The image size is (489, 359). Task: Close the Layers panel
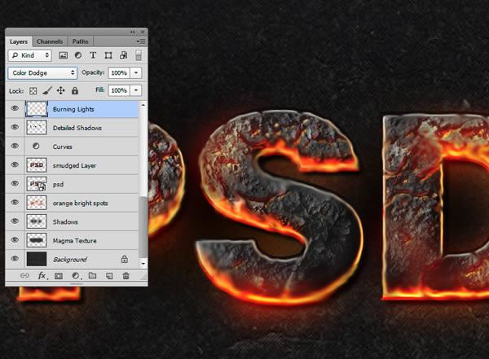143,32
